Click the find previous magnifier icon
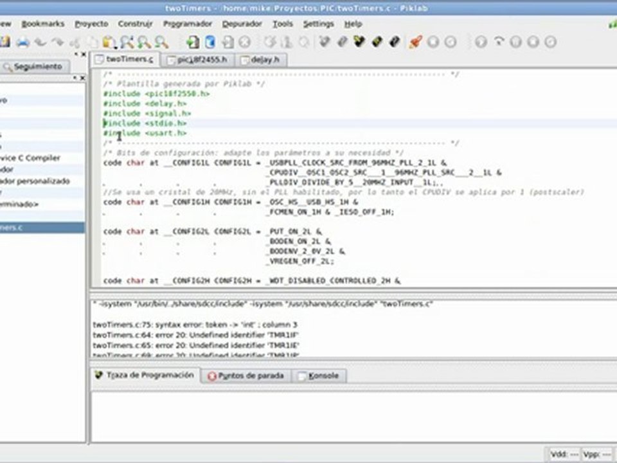This screenshot has height=463, width=617. (x=161, y=42)
